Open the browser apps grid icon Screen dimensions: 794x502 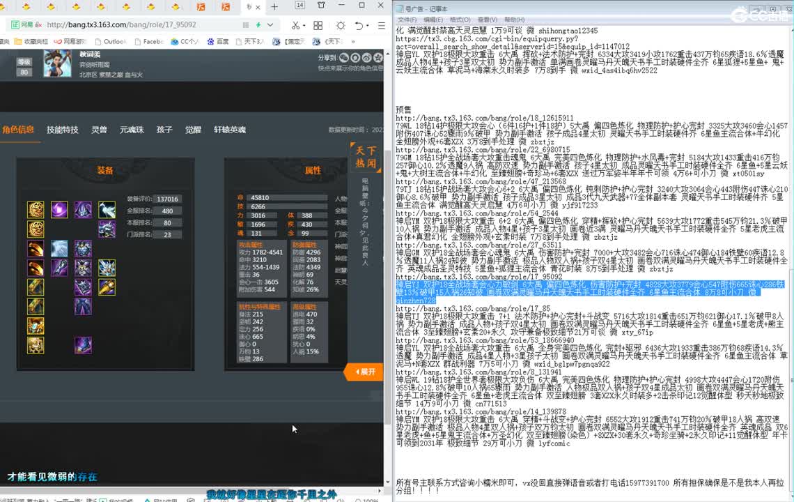tap(318, 25)
